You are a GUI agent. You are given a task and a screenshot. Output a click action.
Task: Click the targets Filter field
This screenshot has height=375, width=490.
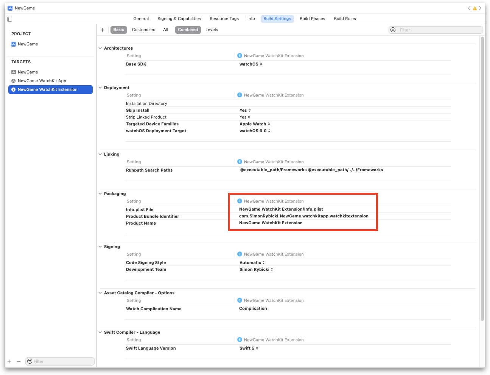(x=60, y=361)
